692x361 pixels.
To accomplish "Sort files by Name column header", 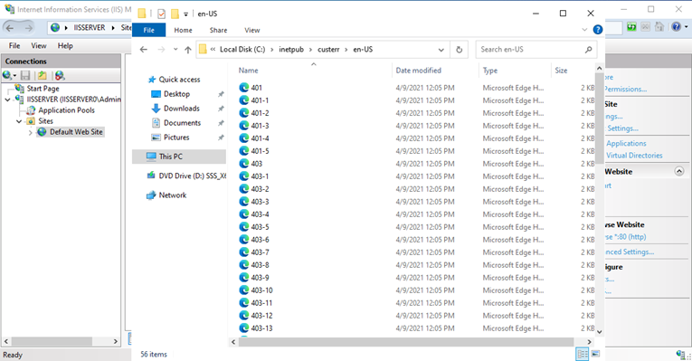I will click(x=249, y=71).
